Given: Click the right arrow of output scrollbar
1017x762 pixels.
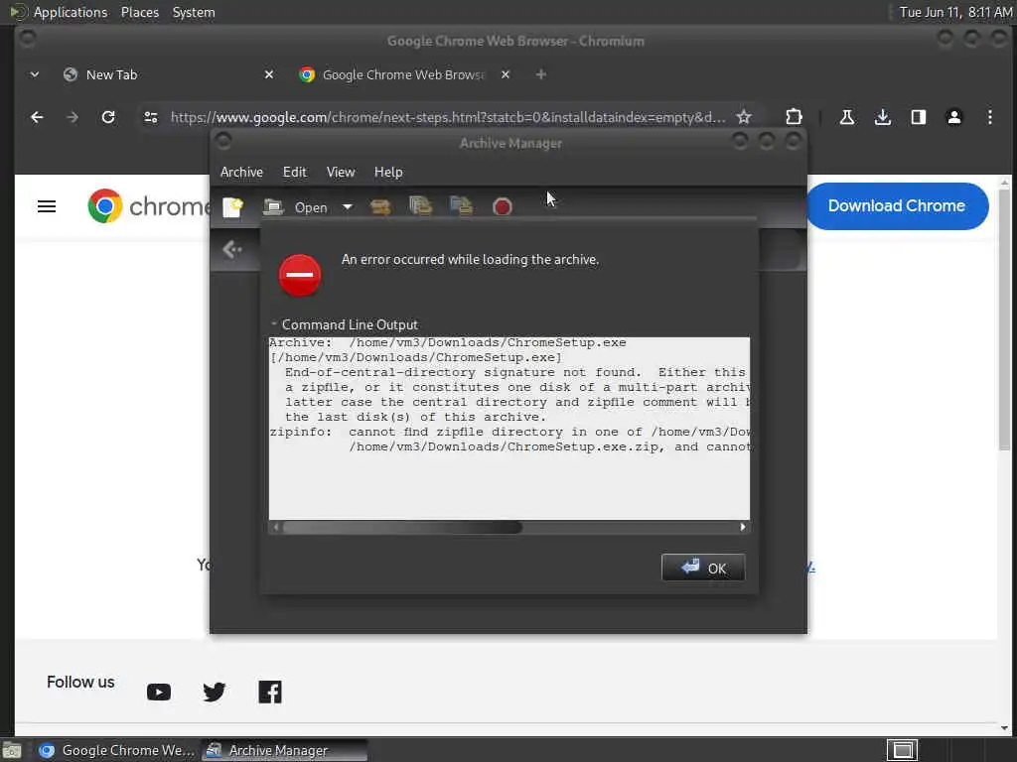Looking at the screenshot, I should [743, 527].
